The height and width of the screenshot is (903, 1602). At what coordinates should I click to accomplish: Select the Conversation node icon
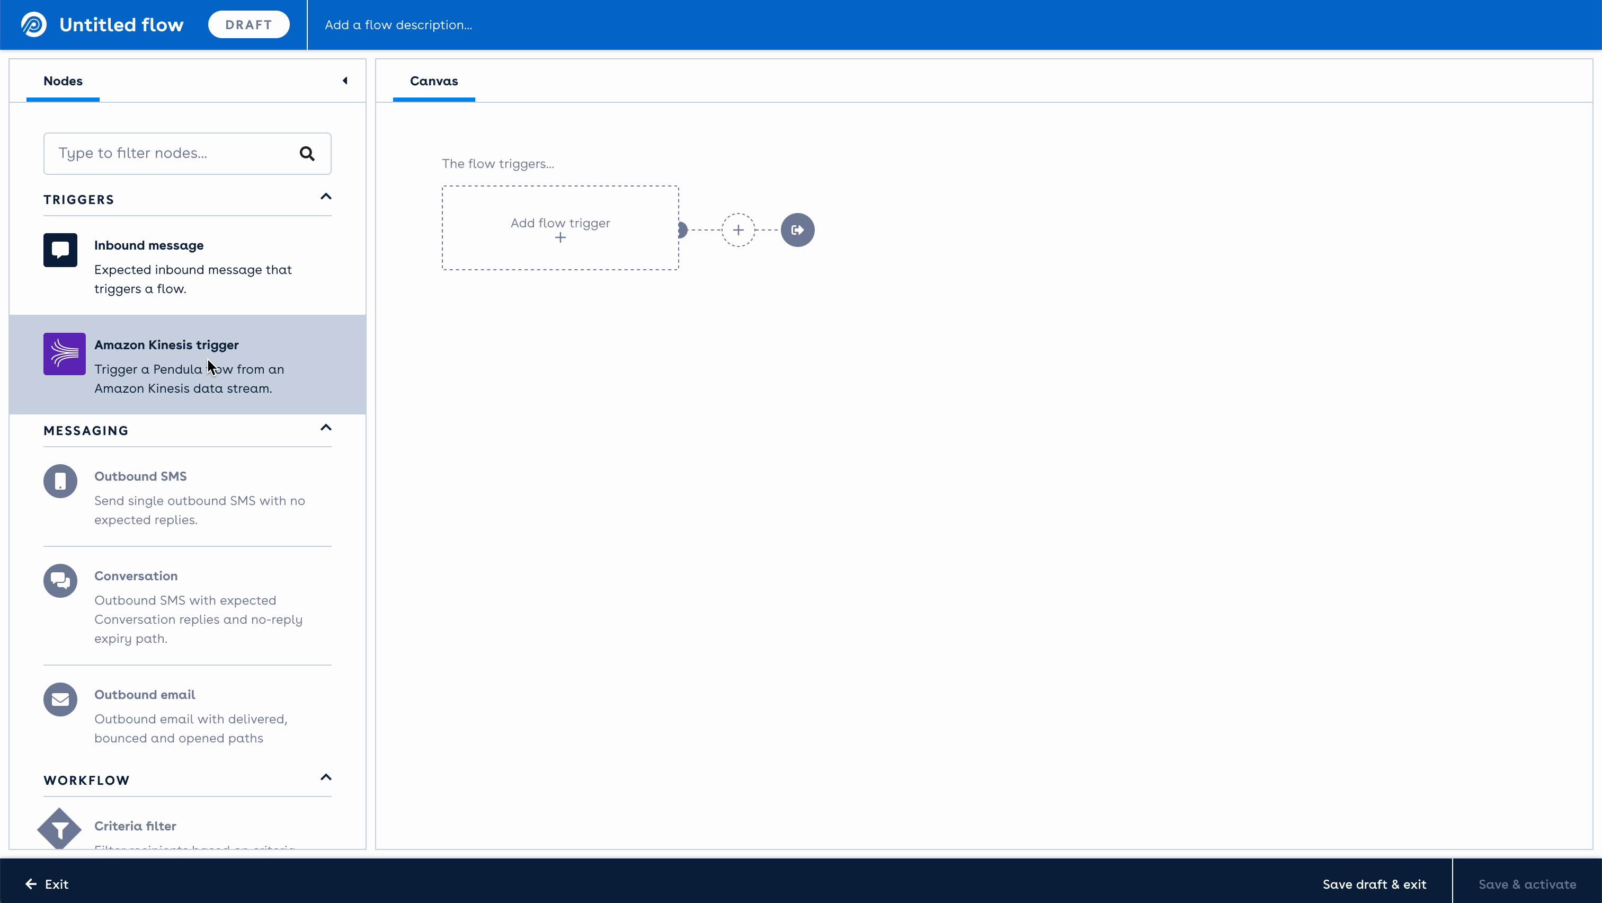pyautogui.click(x=60, y=581)
